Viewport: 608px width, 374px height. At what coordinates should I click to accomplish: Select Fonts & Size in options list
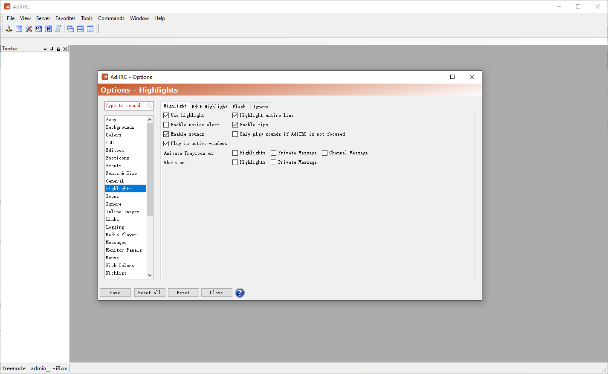pos(125,174)
